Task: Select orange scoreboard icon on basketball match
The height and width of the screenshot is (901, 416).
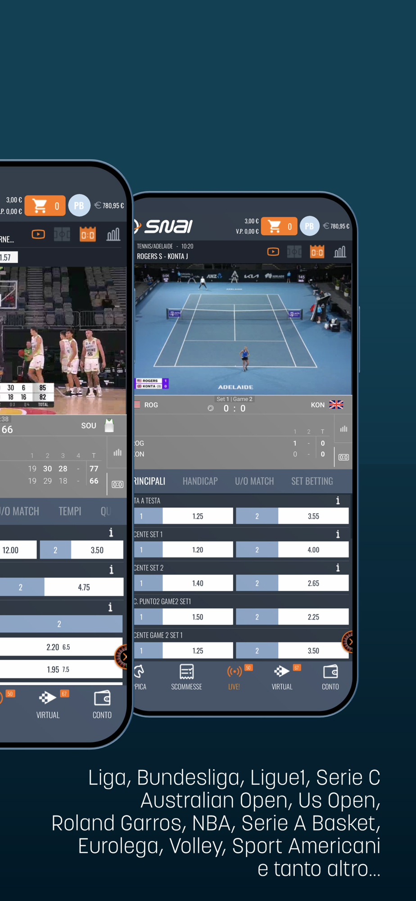Action: tap(88, 234)
